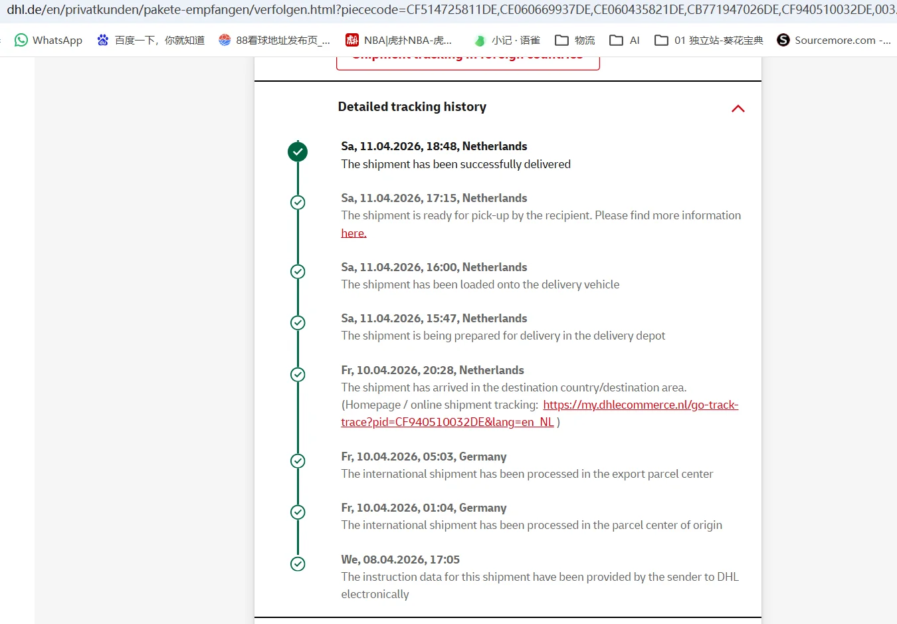Click the status marker for 16:00 Netherlands
Image resolution: width=897 pixels, height=624 pixels.
(x=298, y=272)
